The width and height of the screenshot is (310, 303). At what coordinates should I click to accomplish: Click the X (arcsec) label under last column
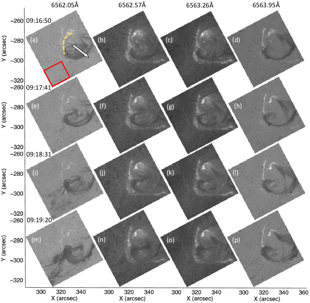click(267, 299)
